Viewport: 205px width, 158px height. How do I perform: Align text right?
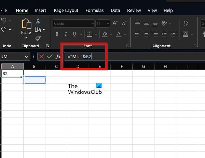point(155,34)
